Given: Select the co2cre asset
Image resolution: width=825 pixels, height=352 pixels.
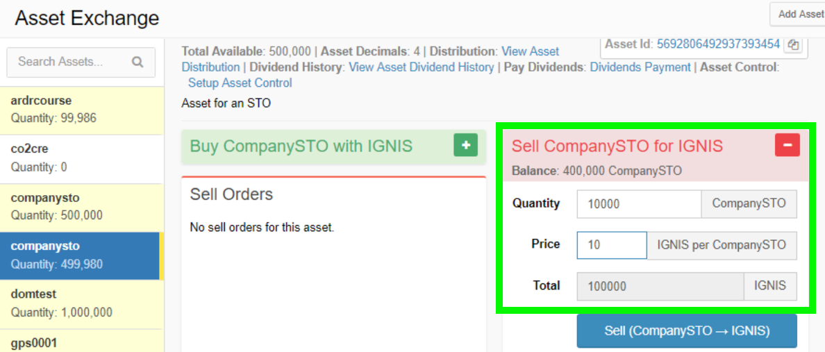Looking at the screenshot, I should click(x=82, y=158).
